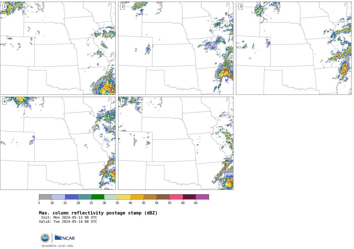Click the number label on panel 3
This screenshot has height=249, width=354.
click(241, 6)
